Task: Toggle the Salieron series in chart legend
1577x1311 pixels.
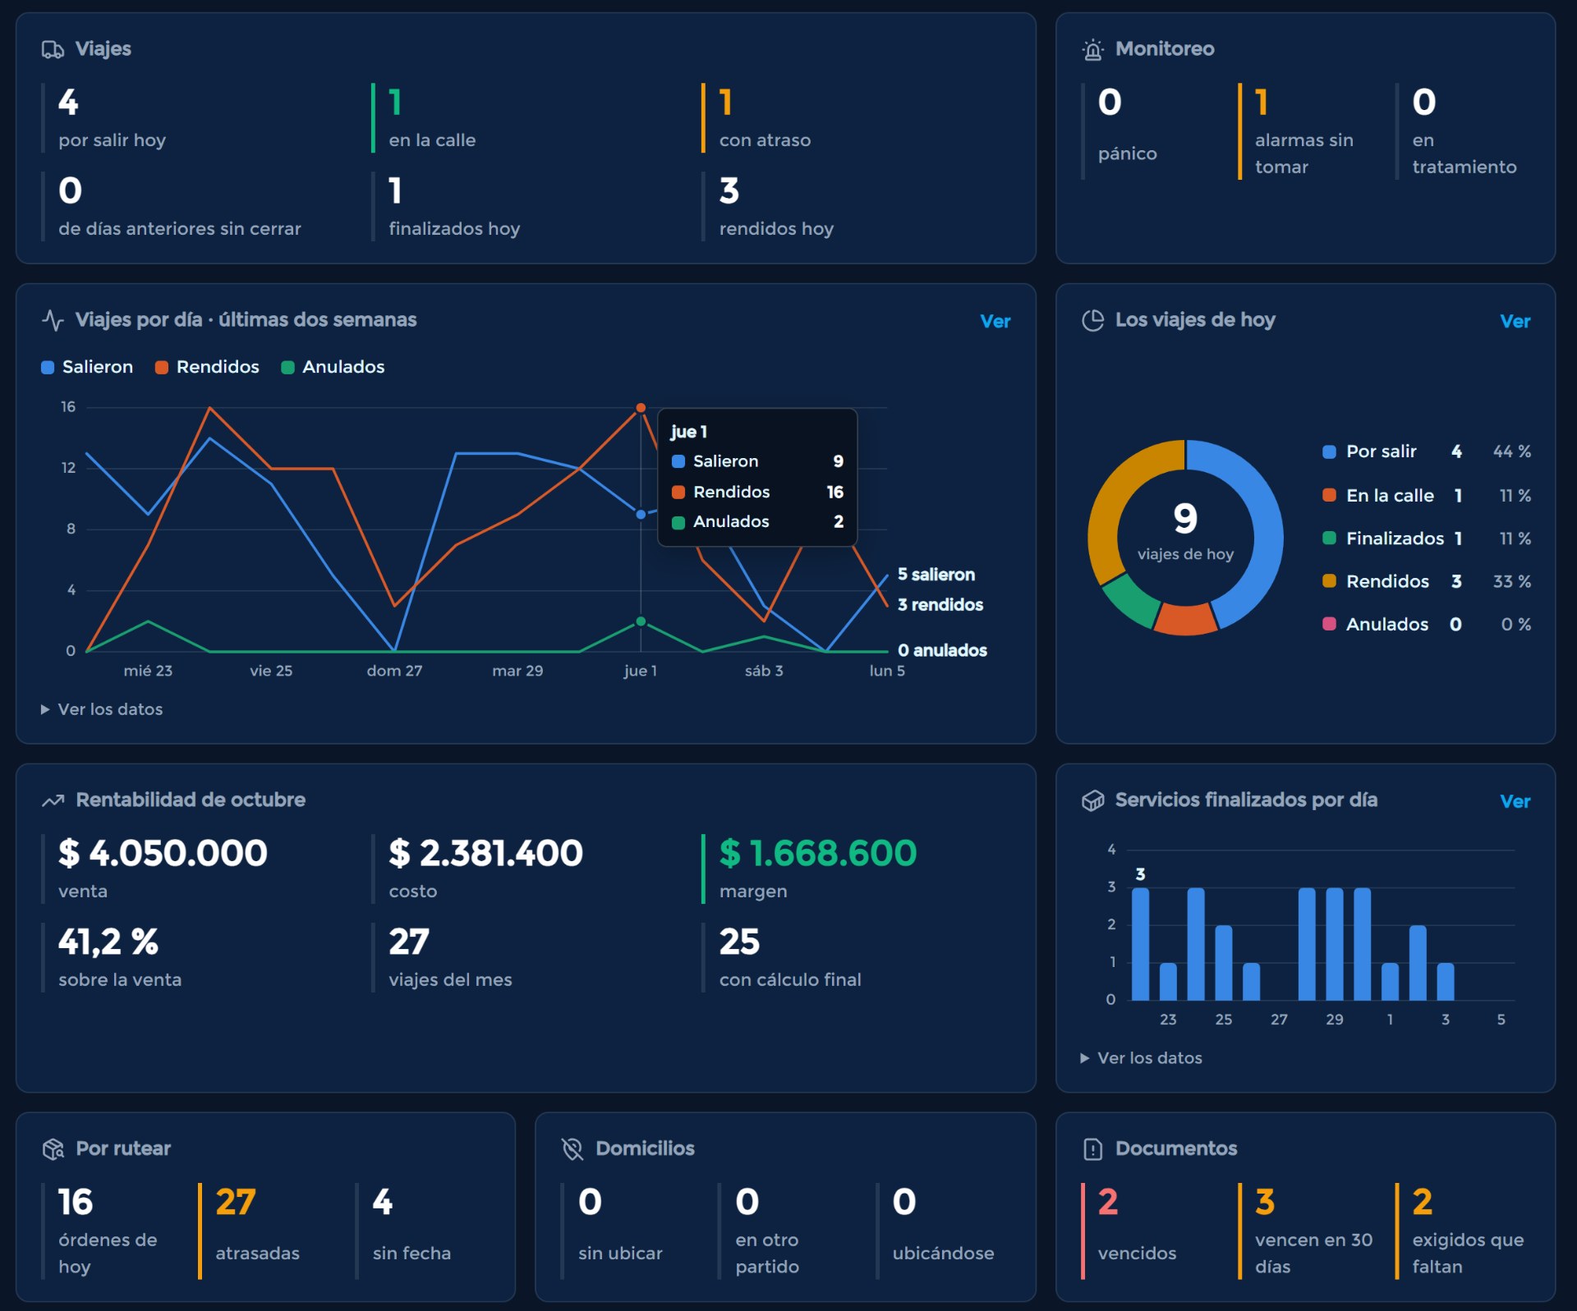Action: pyautogui.click(x=87, y=367)
